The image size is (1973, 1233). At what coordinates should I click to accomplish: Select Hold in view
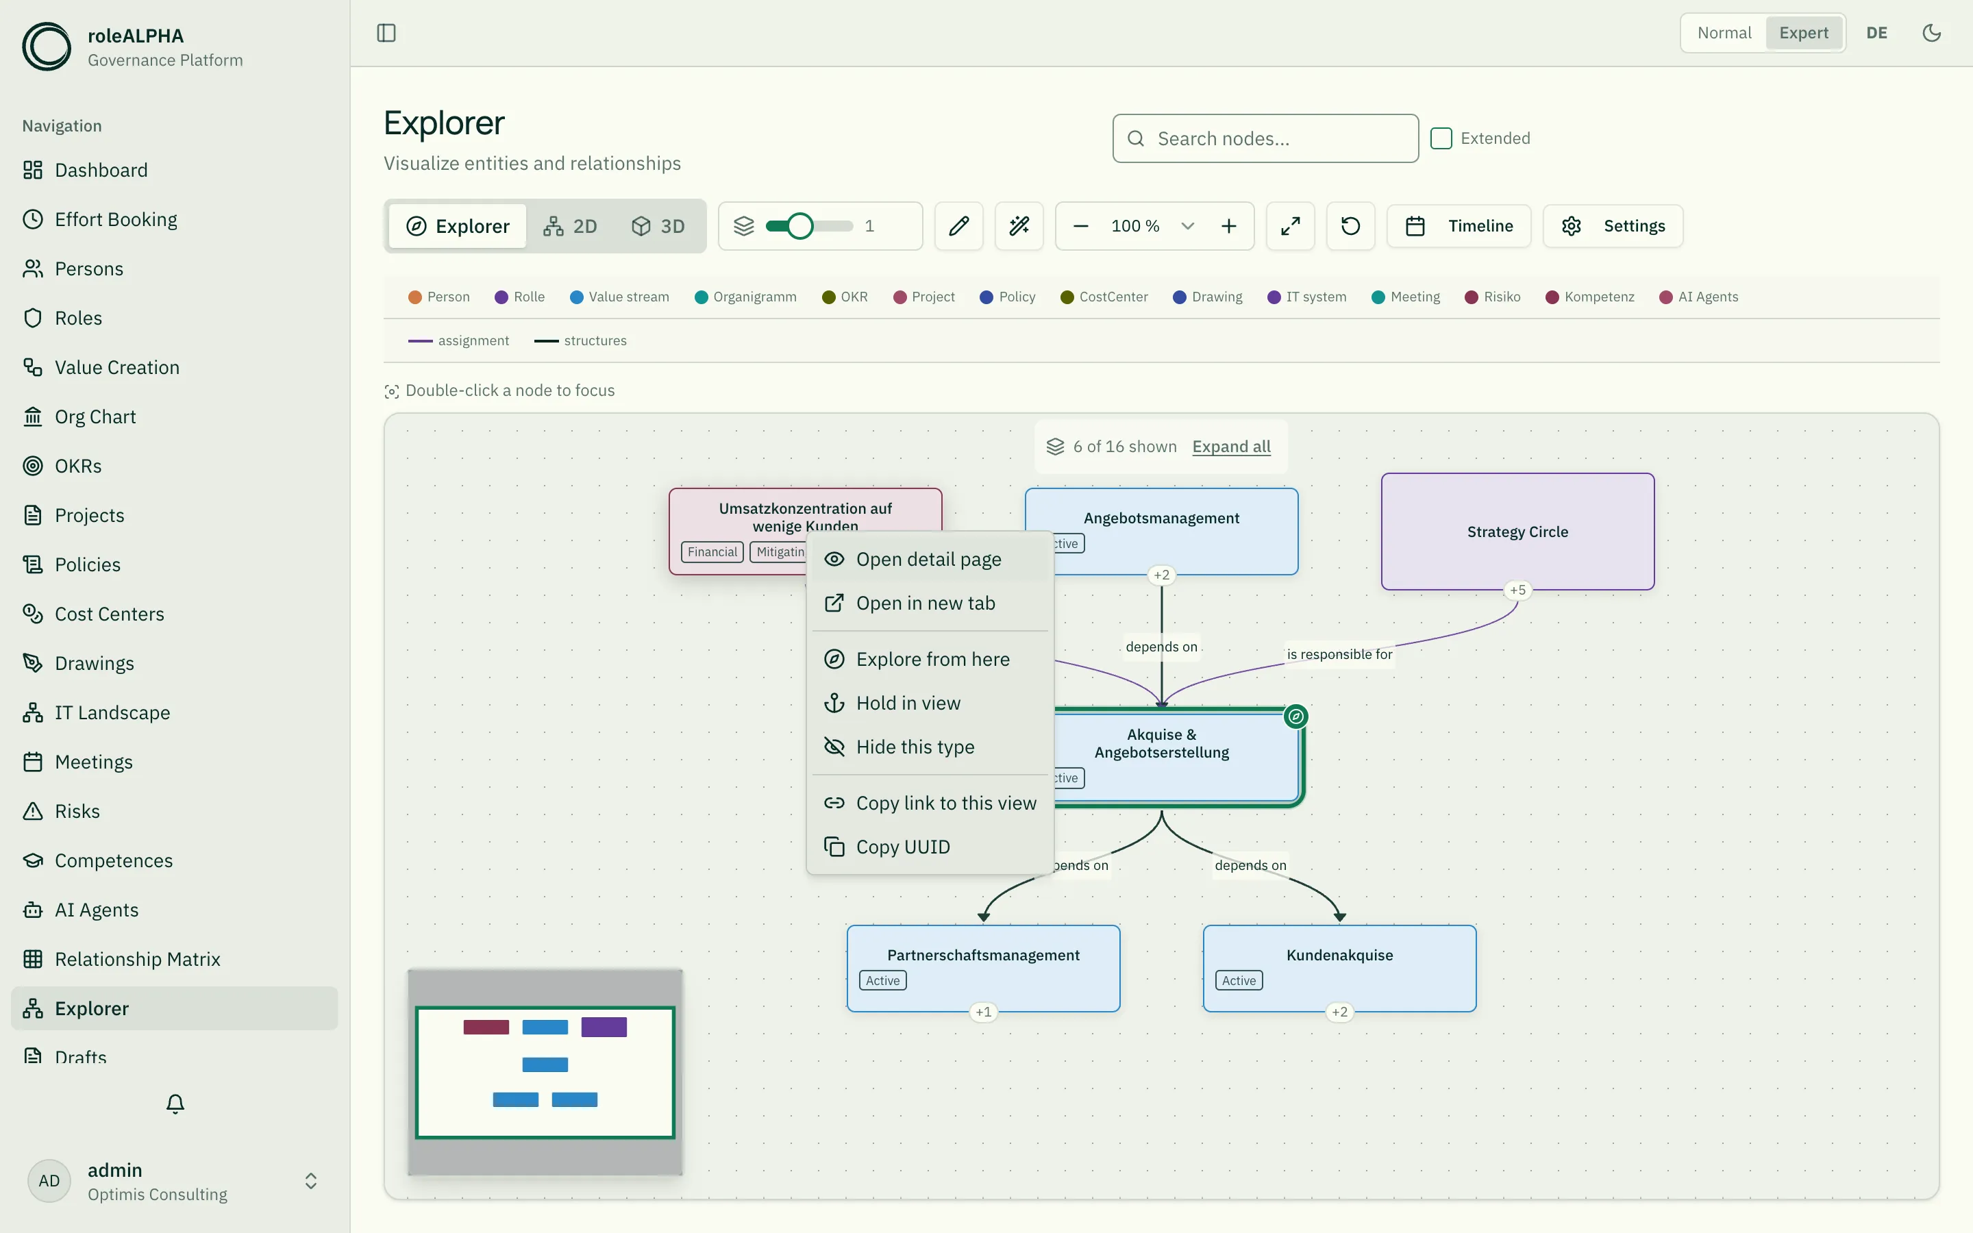pyautogui.click(x=930, y=703)
